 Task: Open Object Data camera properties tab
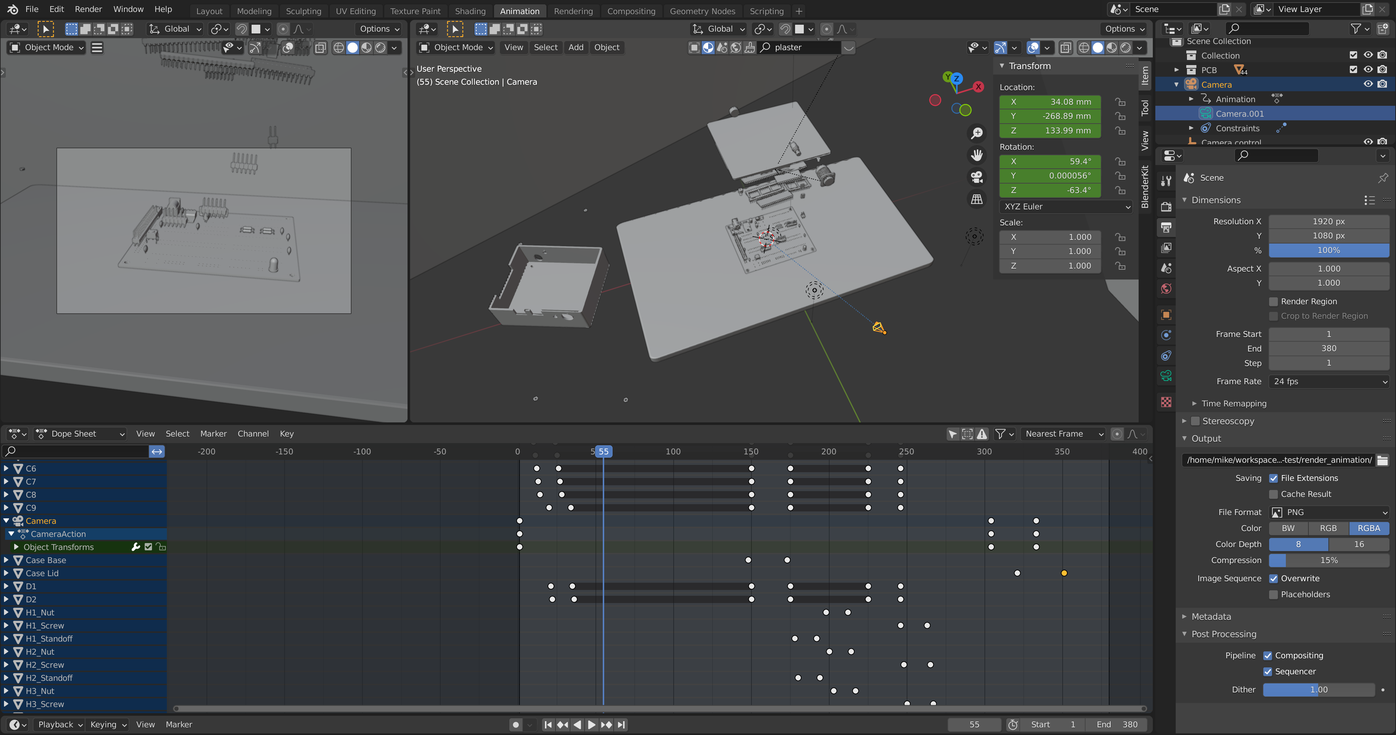1166,375
